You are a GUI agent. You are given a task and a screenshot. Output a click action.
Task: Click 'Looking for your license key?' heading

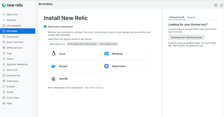coord(188,25)
